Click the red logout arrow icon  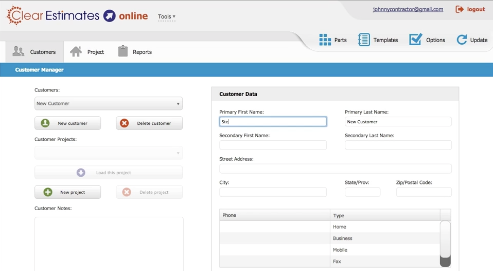pyautogui.click(x=460, y=9)
